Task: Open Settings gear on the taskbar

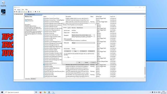Action: 49,92
